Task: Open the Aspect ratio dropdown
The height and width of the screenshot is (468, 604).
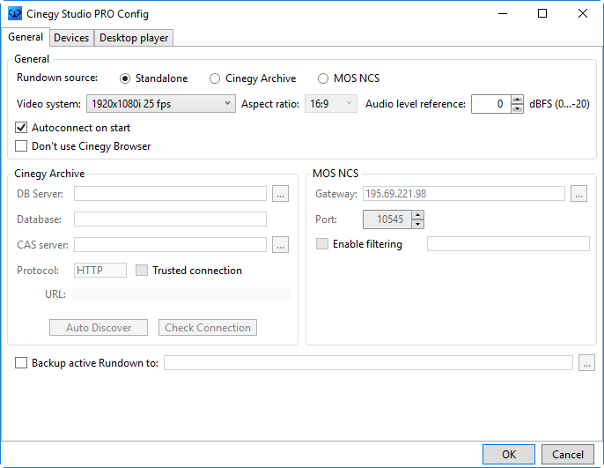Action: (x=331, y=104)
